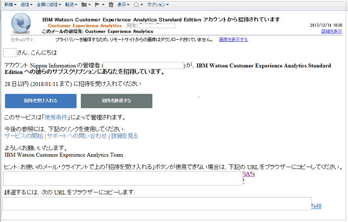Viewport: 348px width, 222px height.
Task: Delete message using trash icon
Action: [111, 4]
